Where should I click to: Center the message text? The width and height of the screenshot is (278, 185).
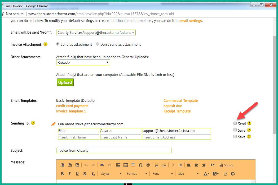pos(196,165)
